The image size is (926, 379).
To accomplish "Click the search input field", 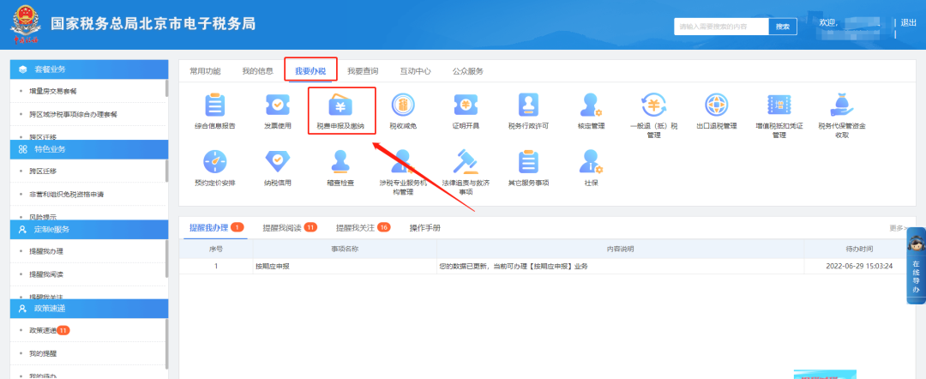I will click(720, 27).
